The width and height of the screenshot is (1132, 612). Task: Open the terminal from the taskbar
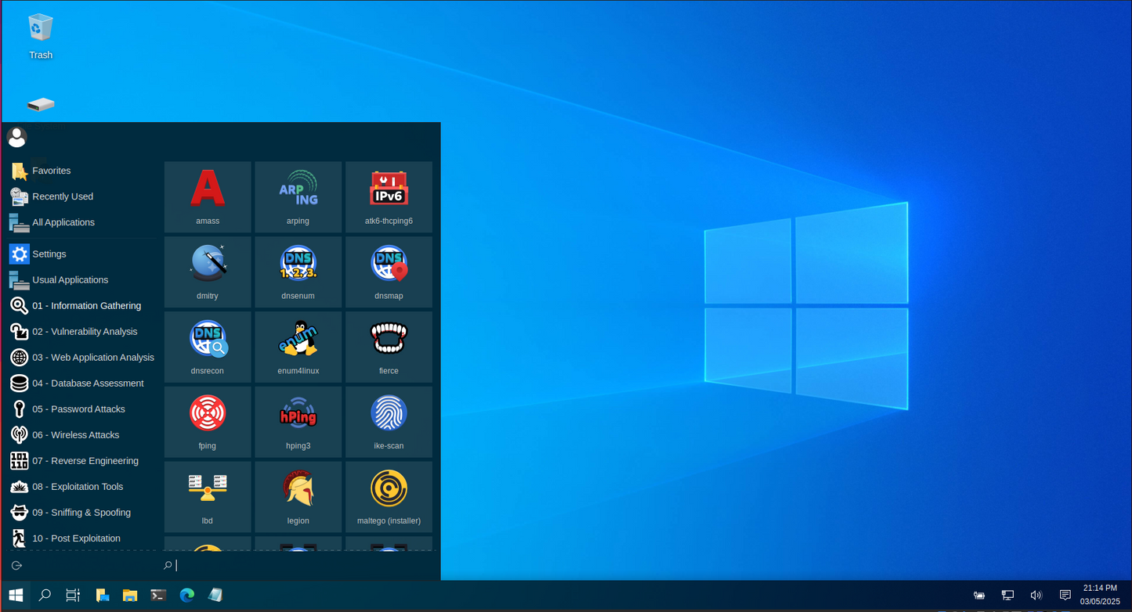(x=158, y=596)
